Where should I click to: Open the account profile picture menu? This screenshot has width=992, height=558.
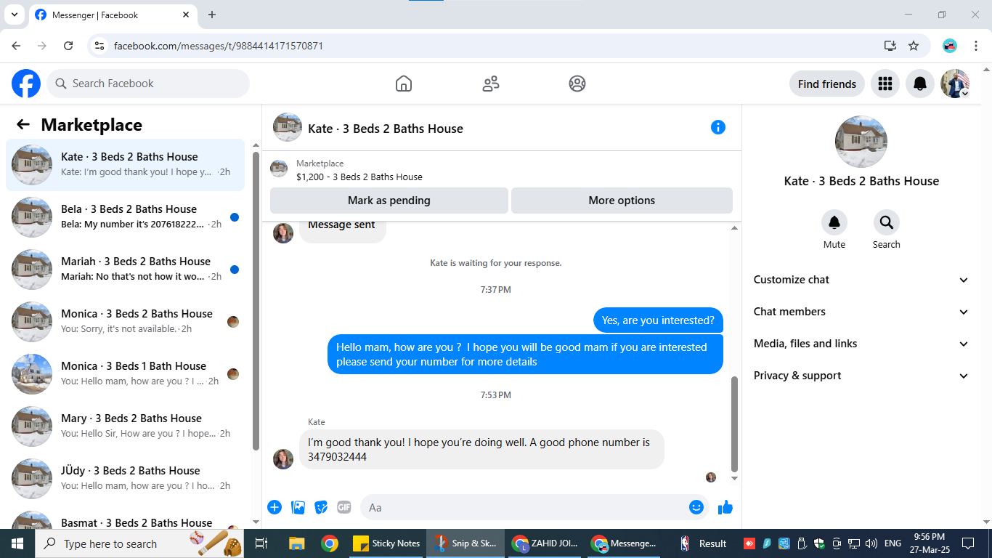pyautogui.click(x=955, y=84)
